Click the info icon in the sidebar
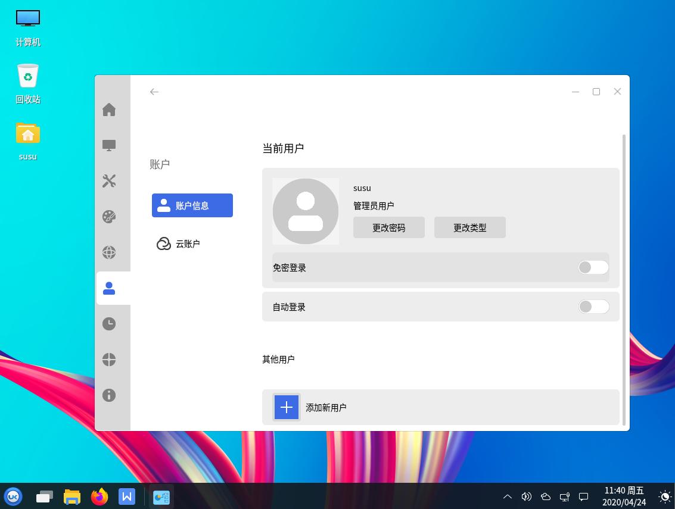The width and height of the screenshot is (675, 509). 109,395
